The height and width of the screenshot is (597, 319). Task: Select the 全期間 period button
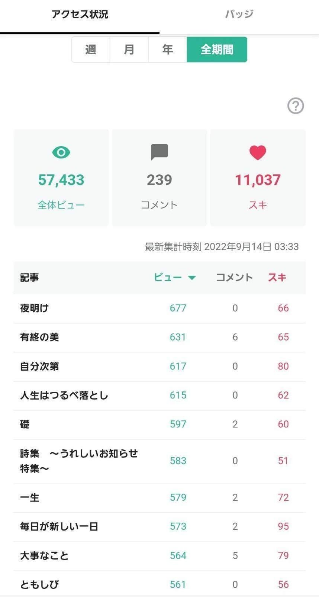pyautogui.click(x=217, y=49)
